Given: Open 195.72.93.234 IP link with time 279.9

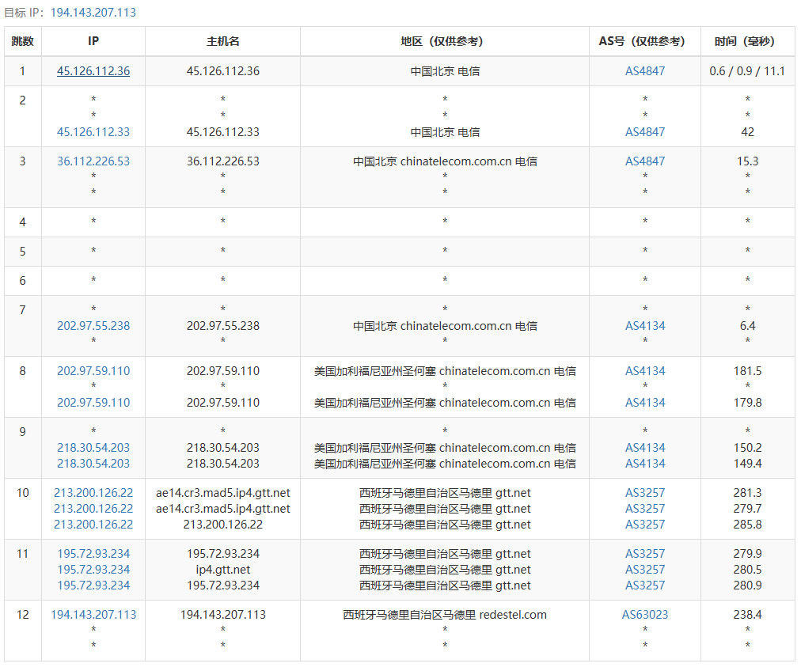Looking at the screenshot, I should click(93, 554).
